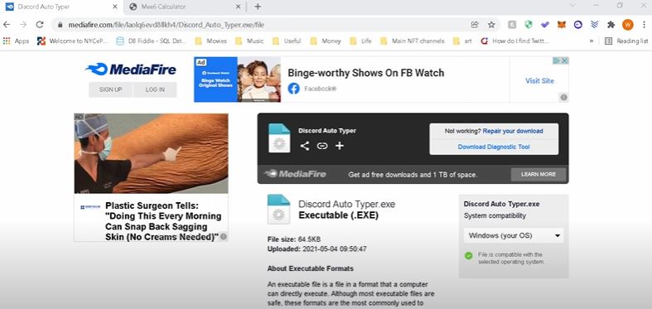652x309 pixels.
Task: Close the Facebook ad with X icon
Action: pyautogui.click(x=565, y=60)
